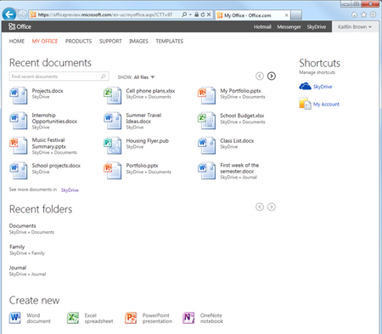Select MY OFFICE navigation tab
382x334 pixels.
coord(45,41)
